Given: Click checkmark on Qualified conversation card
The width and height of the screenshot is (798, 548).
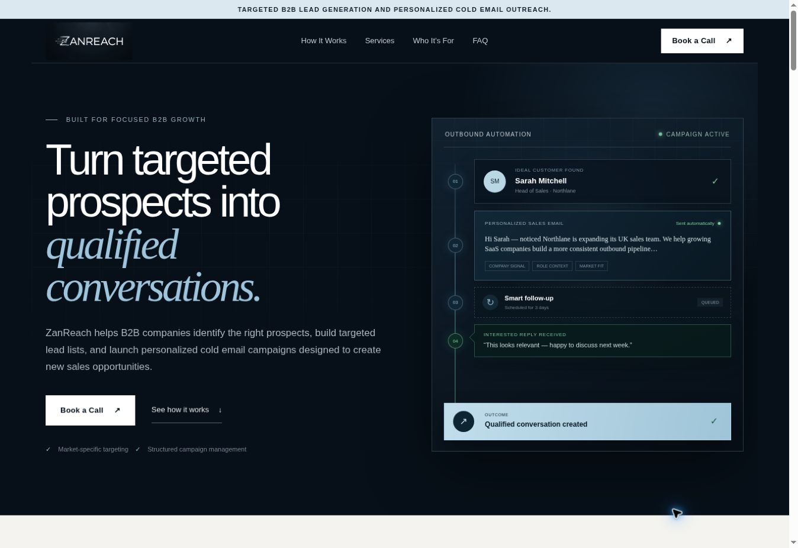Looking at the screenshot, I should tap(714, 421).
